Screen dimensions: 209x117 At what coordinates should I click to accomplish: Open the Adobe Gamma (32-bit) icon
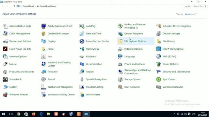[43, 26]
